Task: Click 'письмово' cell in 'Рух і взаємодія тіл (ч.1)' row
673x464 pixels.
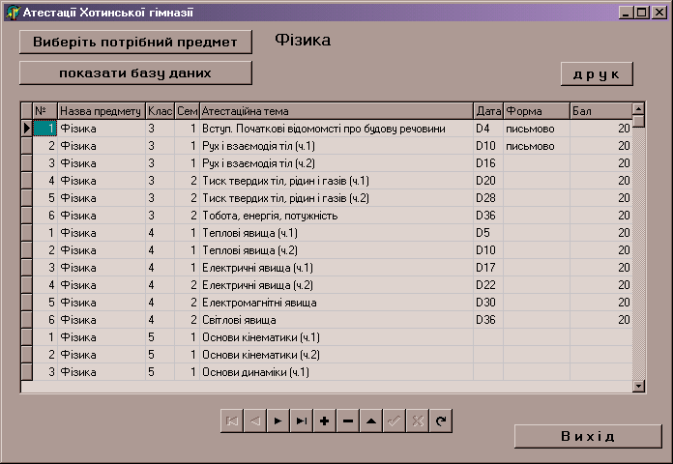Action: coord(537,146)
